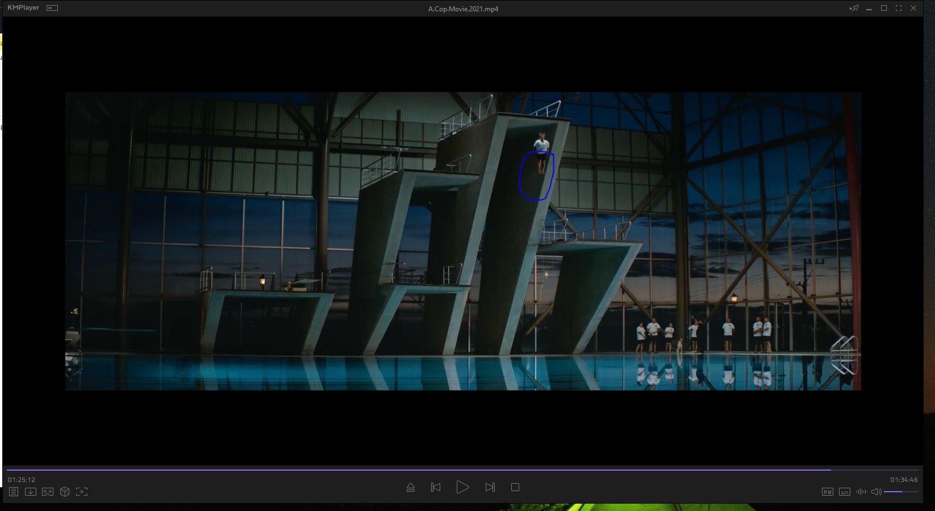The image size is (935, 511).
Task: Click the eject/open file icon
Action: pyautogui.click(x=411, y=488)
